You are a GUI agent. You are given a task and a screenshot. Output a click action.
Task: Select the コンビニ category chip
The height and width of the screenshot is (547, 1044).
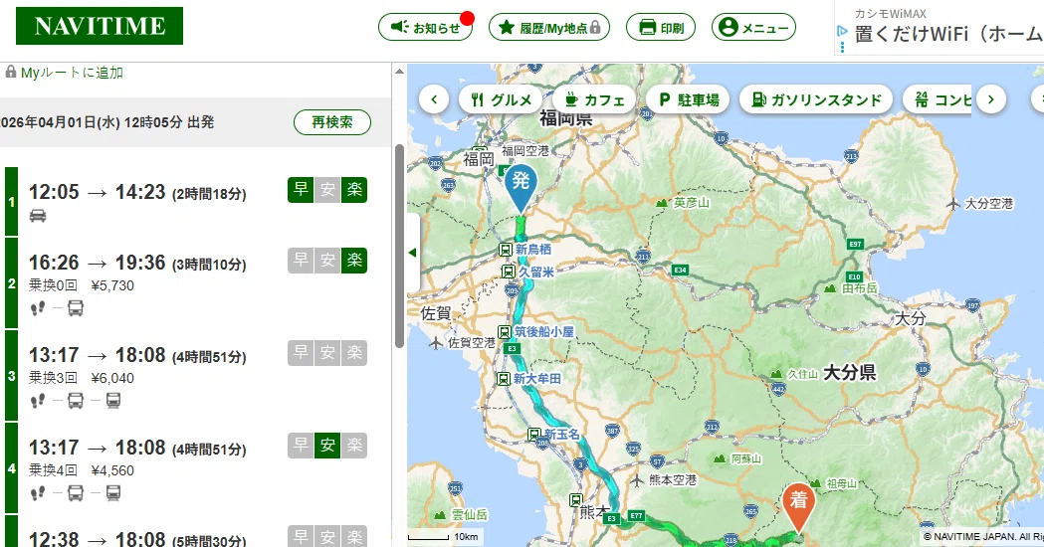[938, 99]
